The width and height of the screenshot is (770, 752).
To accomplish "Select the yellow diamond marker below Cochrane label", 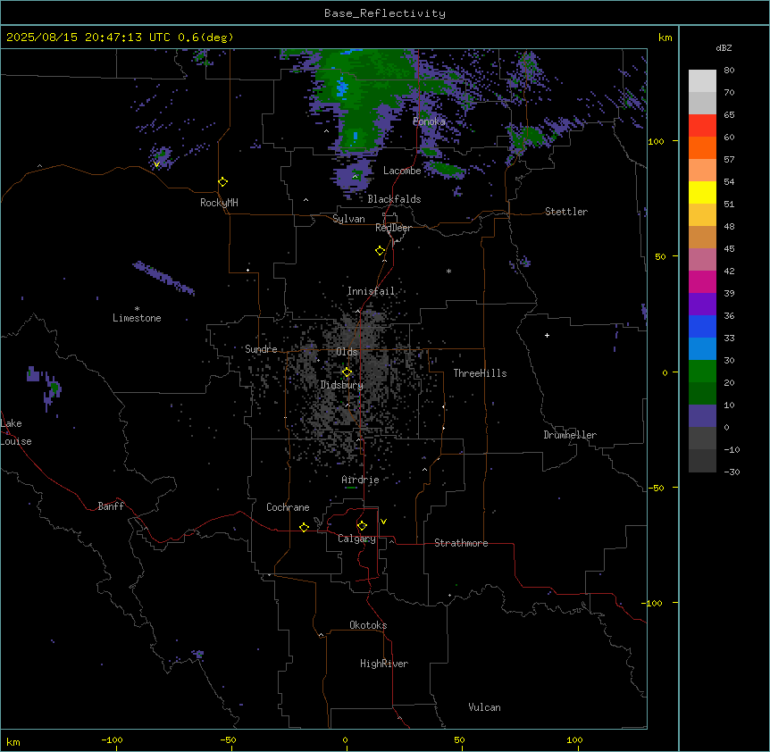I will [304, 527].
